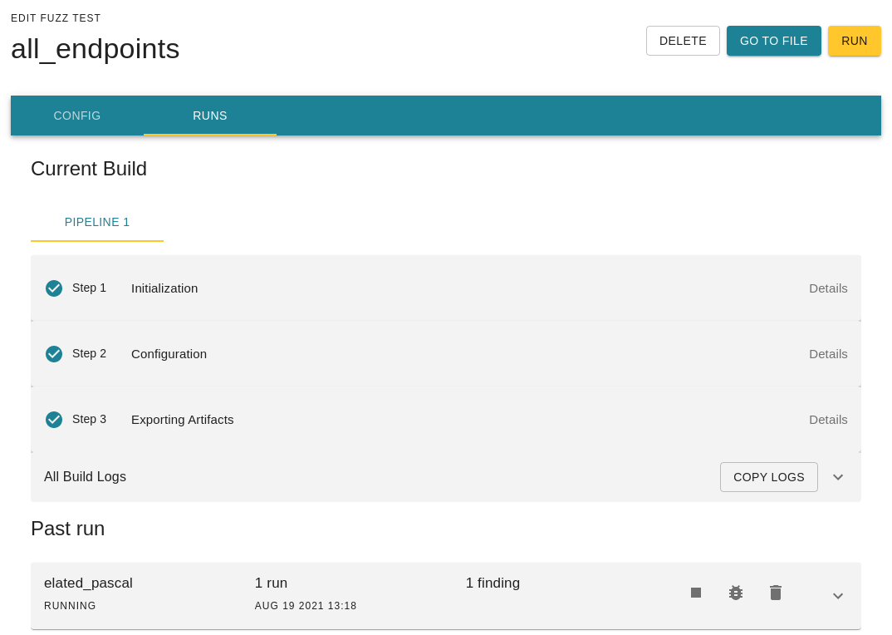This screenshot has width=892, height=635.
Task: Start the fuzz test with Run
Action: [x=854, y=41]
